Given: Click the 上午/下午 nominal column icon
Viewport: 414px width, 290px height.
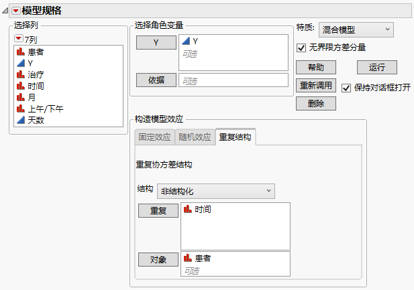Looking at the screenshot, I should pos(21,108).
